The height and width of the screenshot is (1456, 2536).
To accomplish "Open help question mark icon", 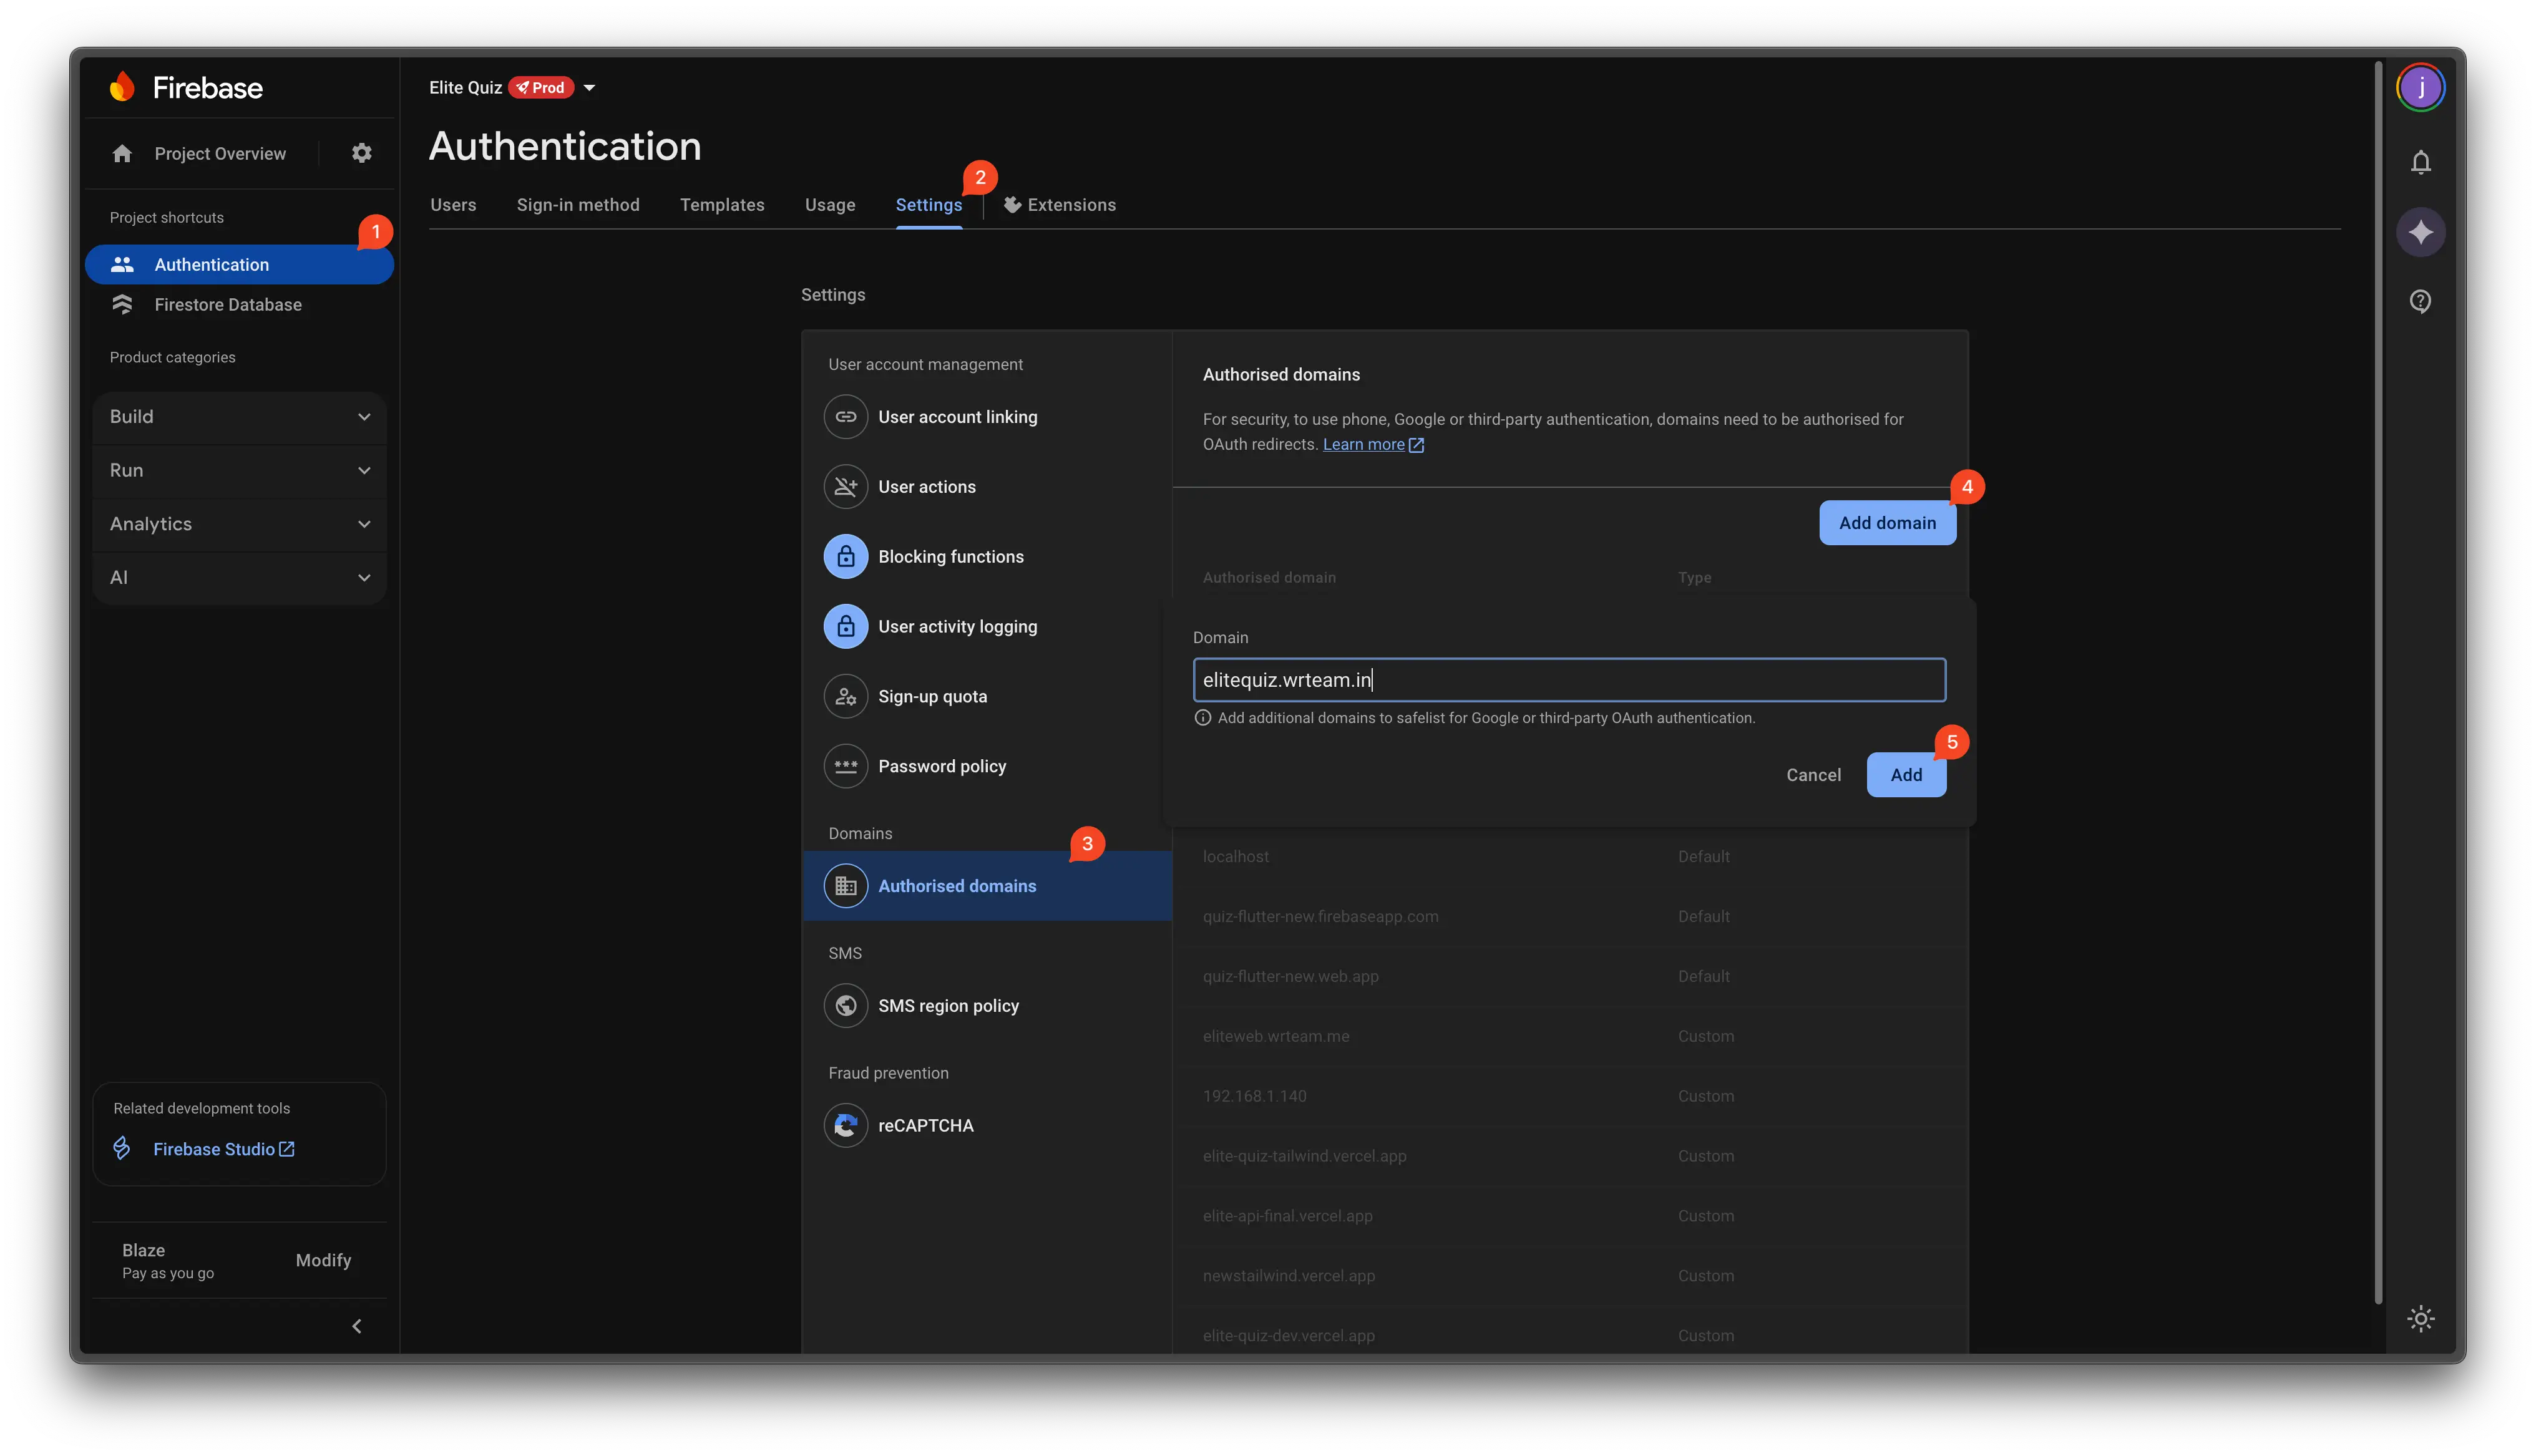I will point(2420,301).
